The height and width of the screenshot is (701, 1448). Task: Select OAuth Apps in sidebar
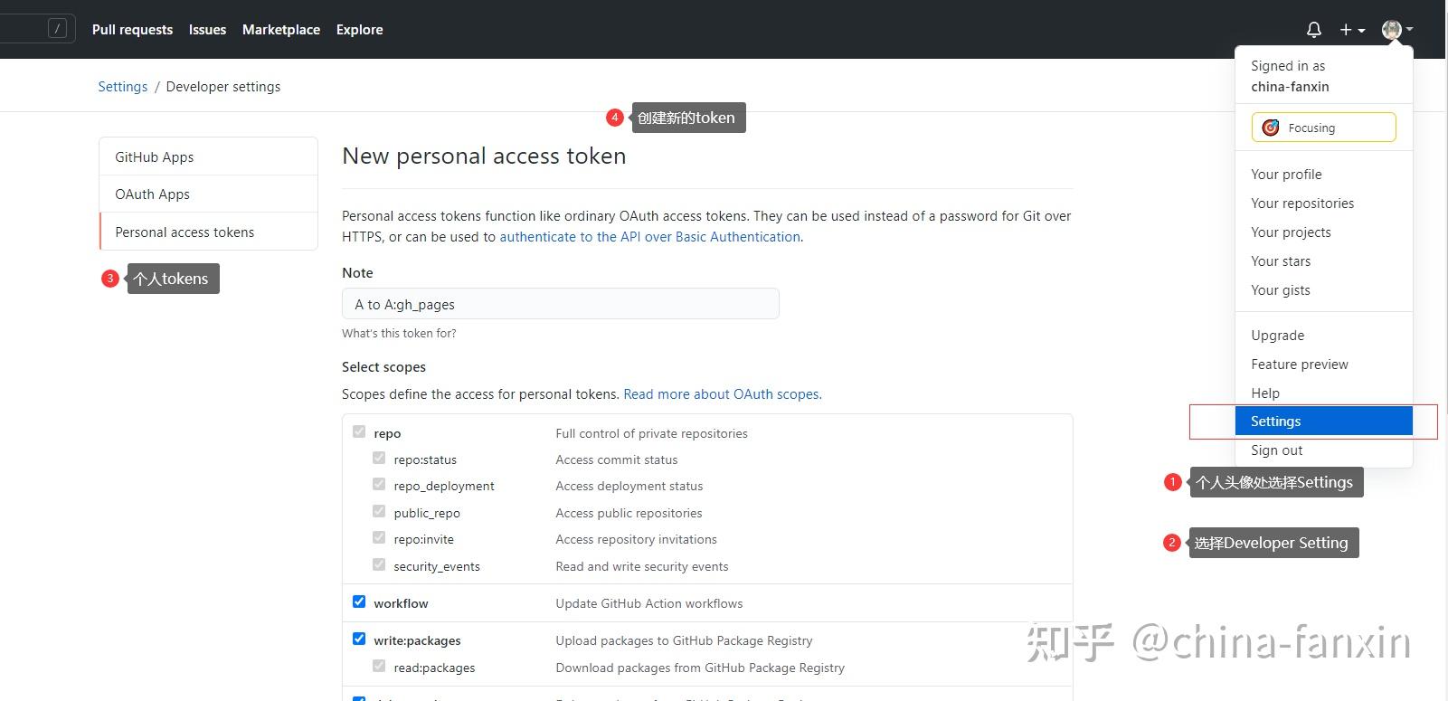[208, 194]
